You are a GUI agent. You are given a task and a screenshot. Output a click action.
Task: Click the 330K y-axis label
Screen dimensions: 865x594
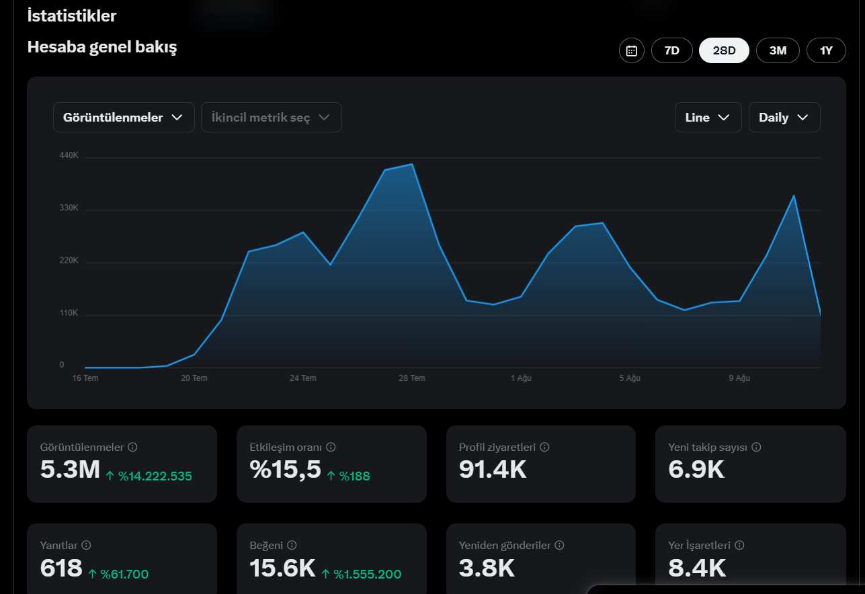(69, 208)
